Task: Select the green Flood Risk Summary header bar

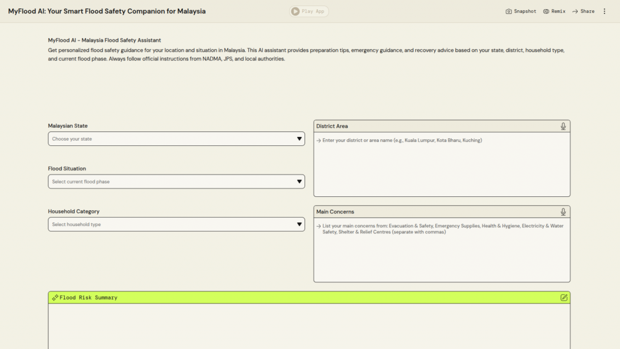Action: coord(309,297)
